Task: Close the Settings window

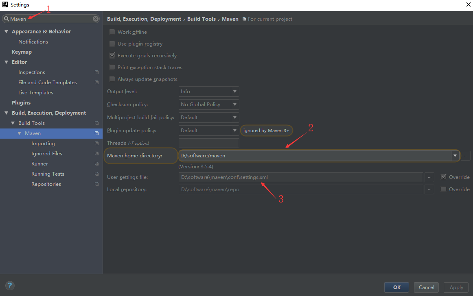Action: point(469,4)
